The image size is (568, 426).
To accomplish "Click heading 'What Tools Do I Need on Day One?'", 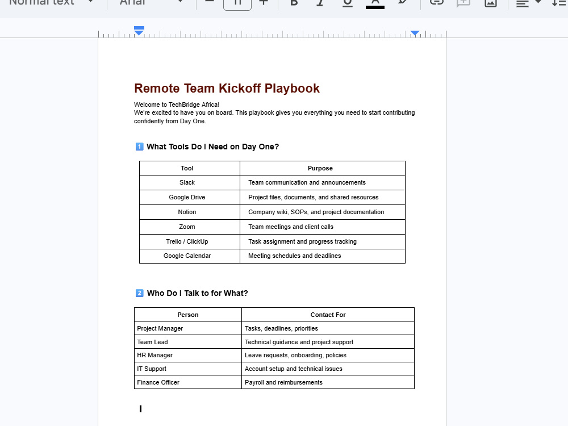I will pos(212,147).
